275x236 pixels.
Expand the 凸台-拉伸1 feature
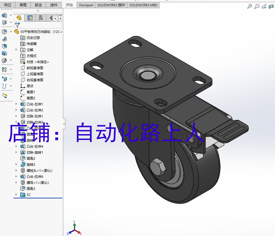click(16, 104)
